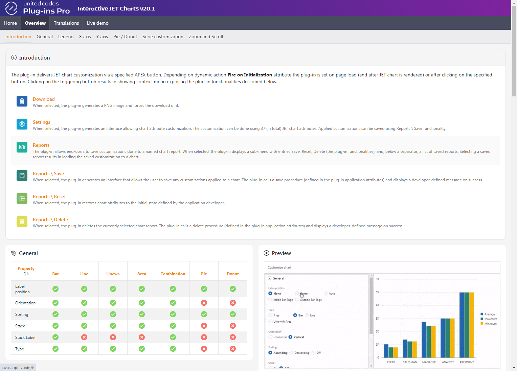517x371 pixels.
Task: Switch to Introduction sub-tab
Action: 18,37
